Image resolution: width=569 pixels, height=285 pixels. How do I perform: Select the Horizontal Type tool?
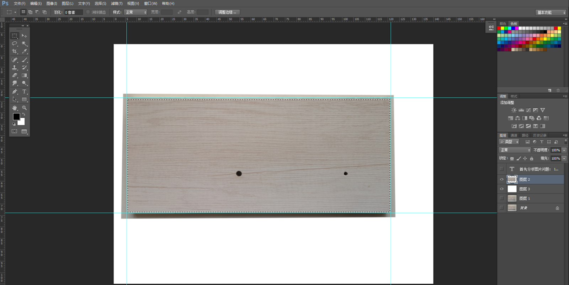(24, 92)
